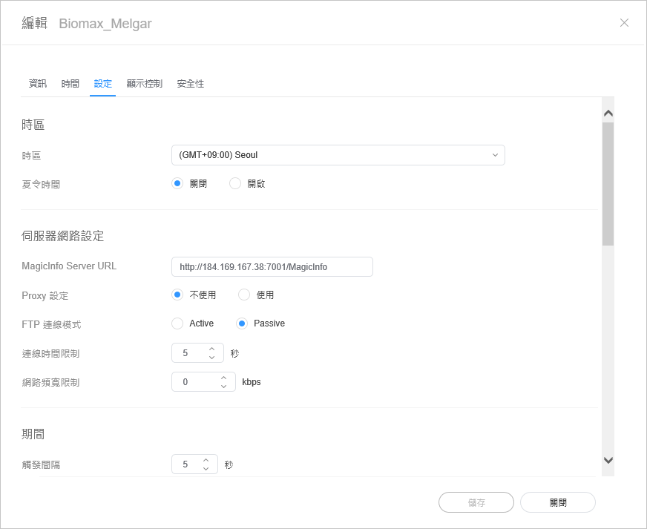Open the time zone dropdown
647x529 pixels.
coord(338,155)
